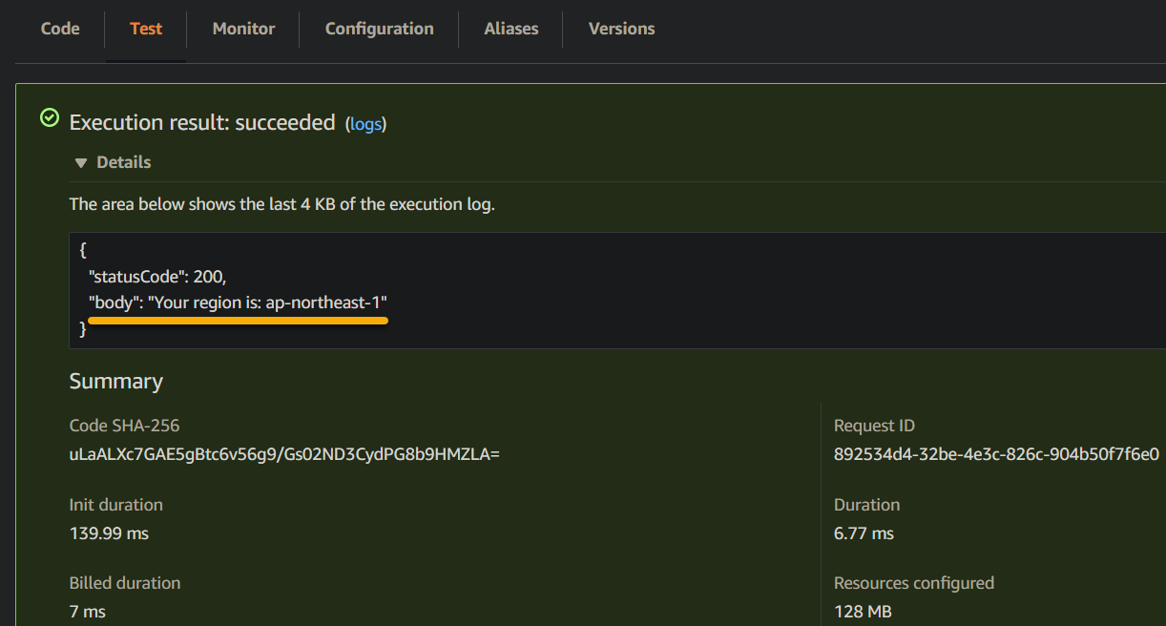Image resolution: width=1166 pixels, height=626 pixels.
Task: Click the Duration 6.77 ms value
Action: click(x=864, y=533)
